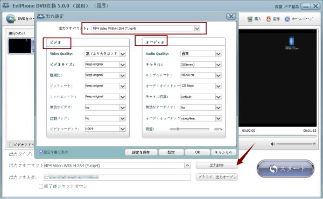Click the 履歴 history link in title bar
This screenshot has width=323, height=199.
click(101, 5)
